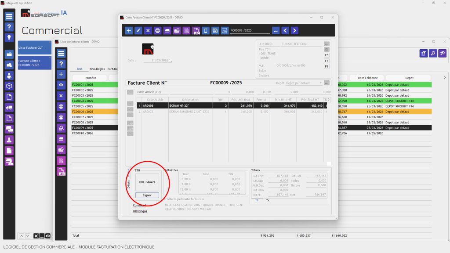This screenshot has width=450, height=253.
Task: Click the X delete icon in invoice toolbar
Action: (x=148, y=30)
